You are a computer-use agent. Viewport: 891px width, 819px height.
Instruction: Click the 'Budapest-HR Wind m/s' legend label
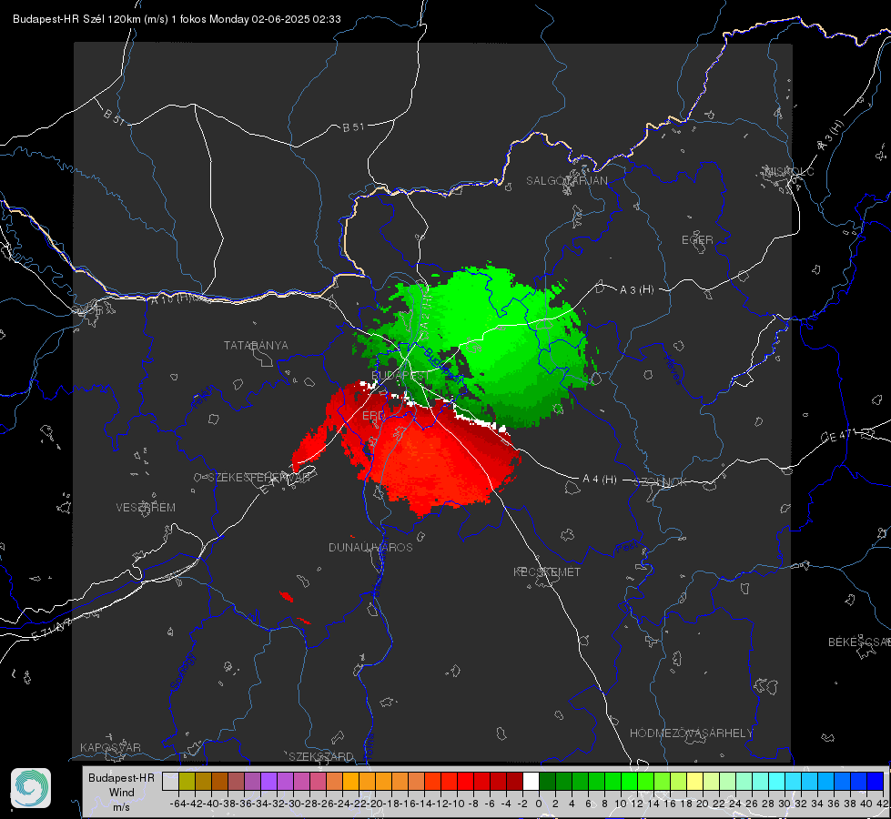(x=121, y=792)
